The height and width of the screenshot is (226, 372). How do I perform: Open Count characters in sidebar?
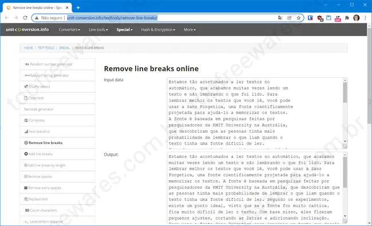pyautogui.click(x=57, y=211)
